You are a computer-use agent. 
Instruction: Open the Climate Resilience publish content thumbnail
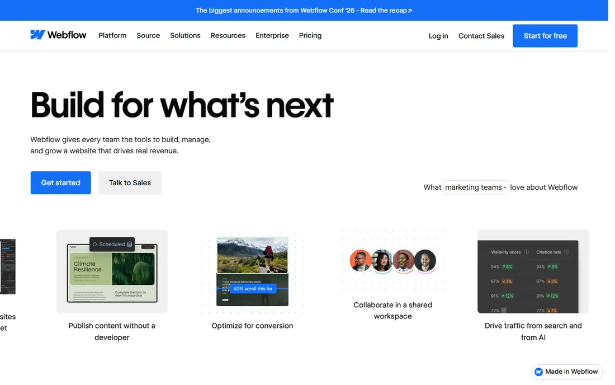click(112, 271)
